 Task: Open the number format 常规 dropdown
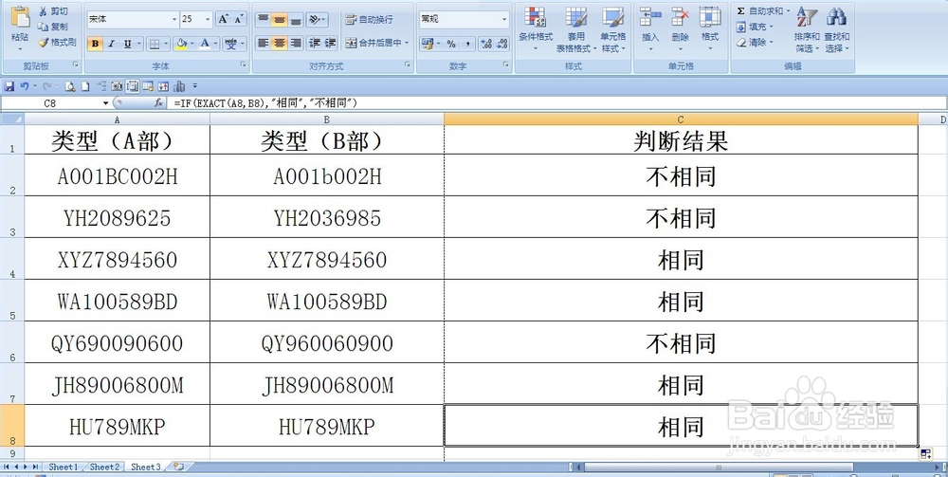(x=504, y=19)
